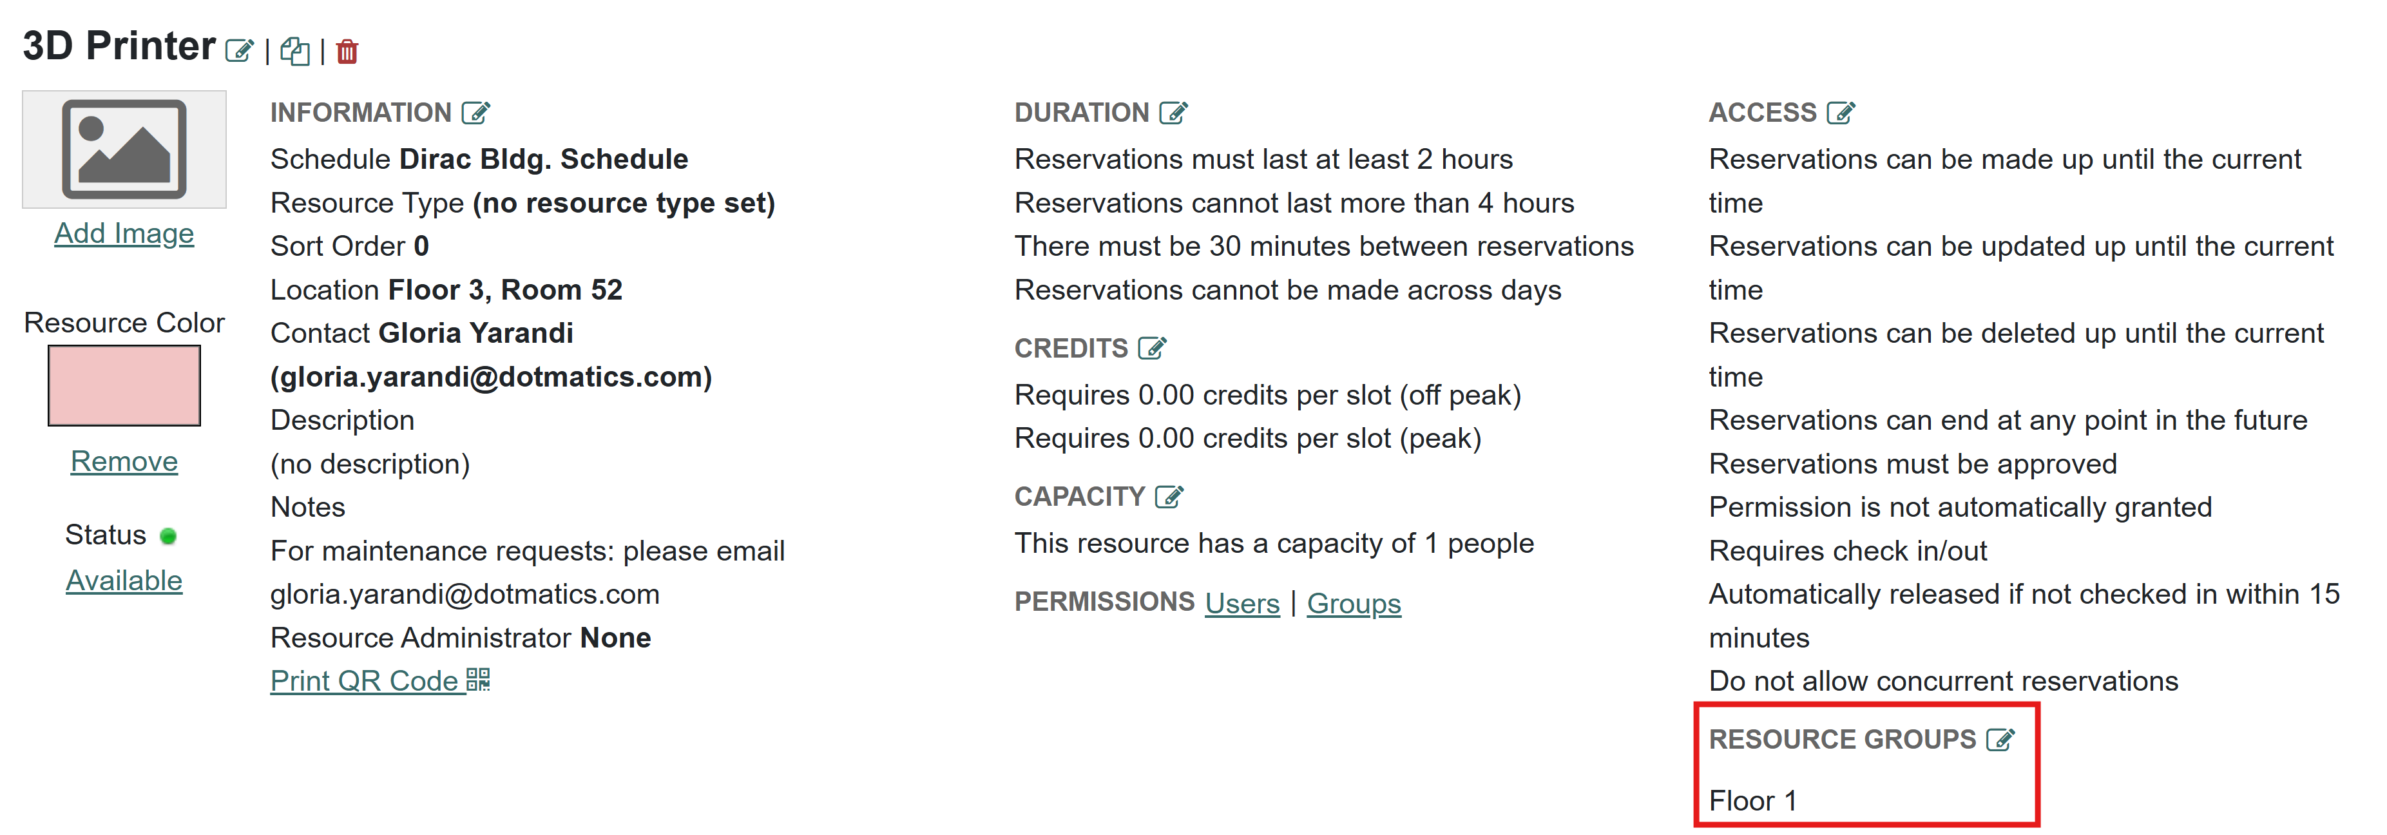Screen dimensions: 2387x835
Task: Open the Users permissions link
Action: (x=1241, y=603)
